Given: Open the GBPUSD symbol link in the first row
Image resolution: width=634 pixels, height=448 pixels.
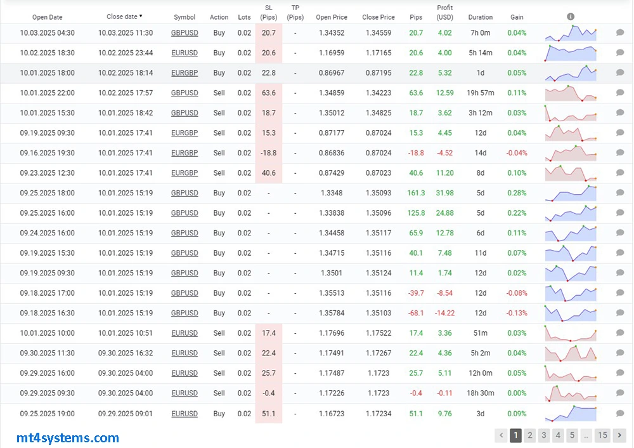Looking at the screenshot, I should tap(184, 32).
